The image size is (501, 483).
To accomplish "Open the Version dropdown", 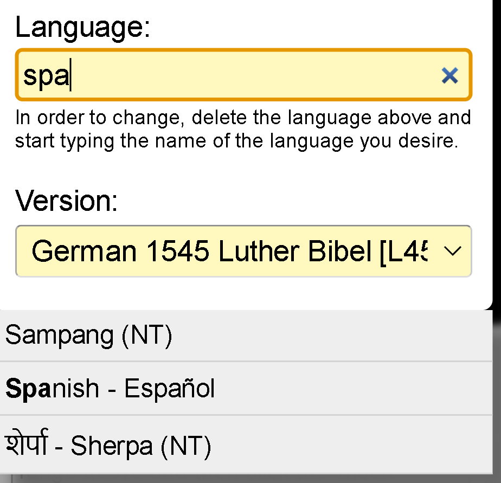I will 243,252.
